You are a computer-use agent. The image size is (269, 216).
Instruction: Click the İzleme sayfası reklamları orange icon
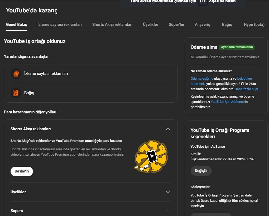coord(16,74)
